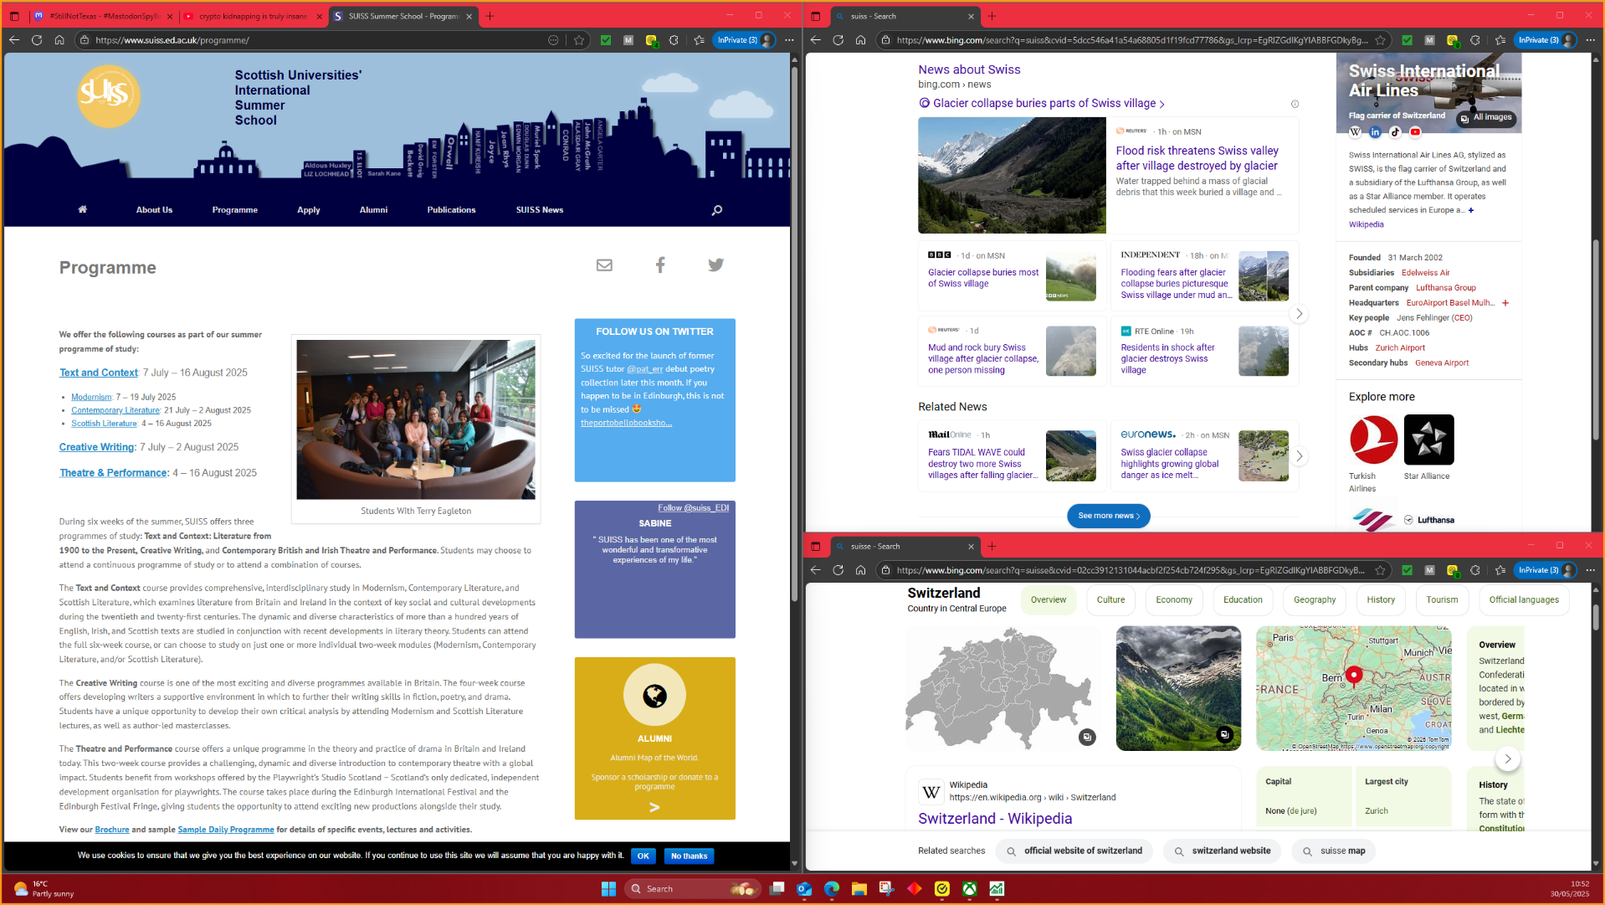Click the 'official website of switzerland' related search
Image resolution: width=1605 pixels, height=905 pixels.
click(1074, 851)
